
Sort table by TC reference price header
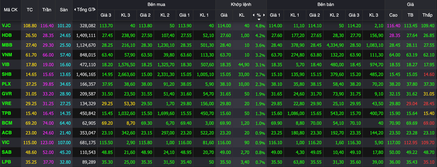coord(30,10)
